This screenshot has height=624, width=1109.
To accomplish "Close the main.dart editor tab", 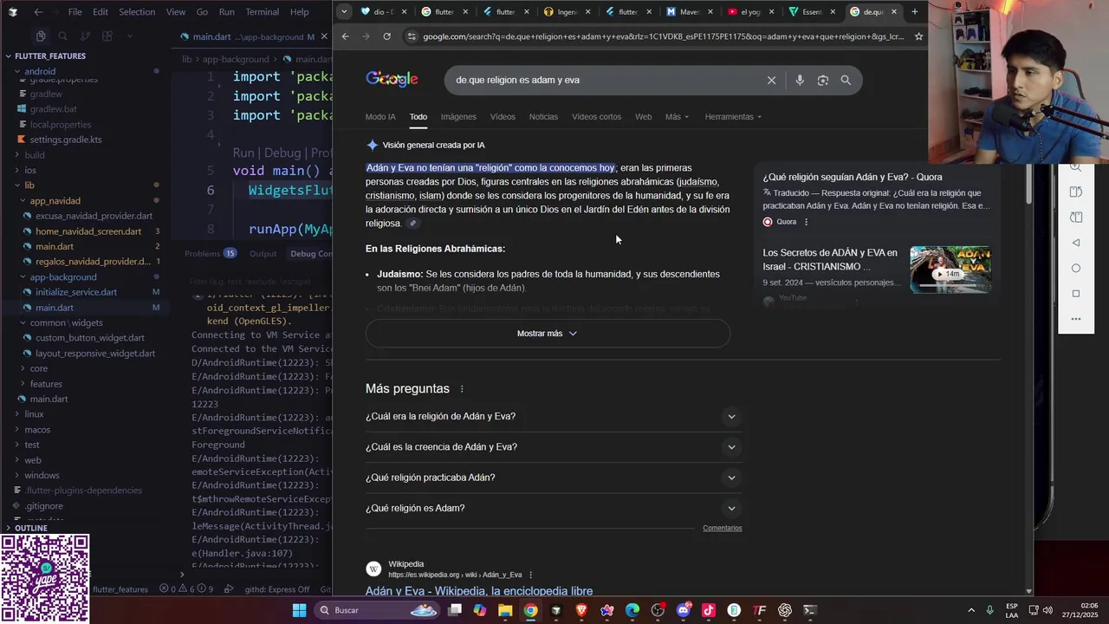I will [x=323, y=36].
